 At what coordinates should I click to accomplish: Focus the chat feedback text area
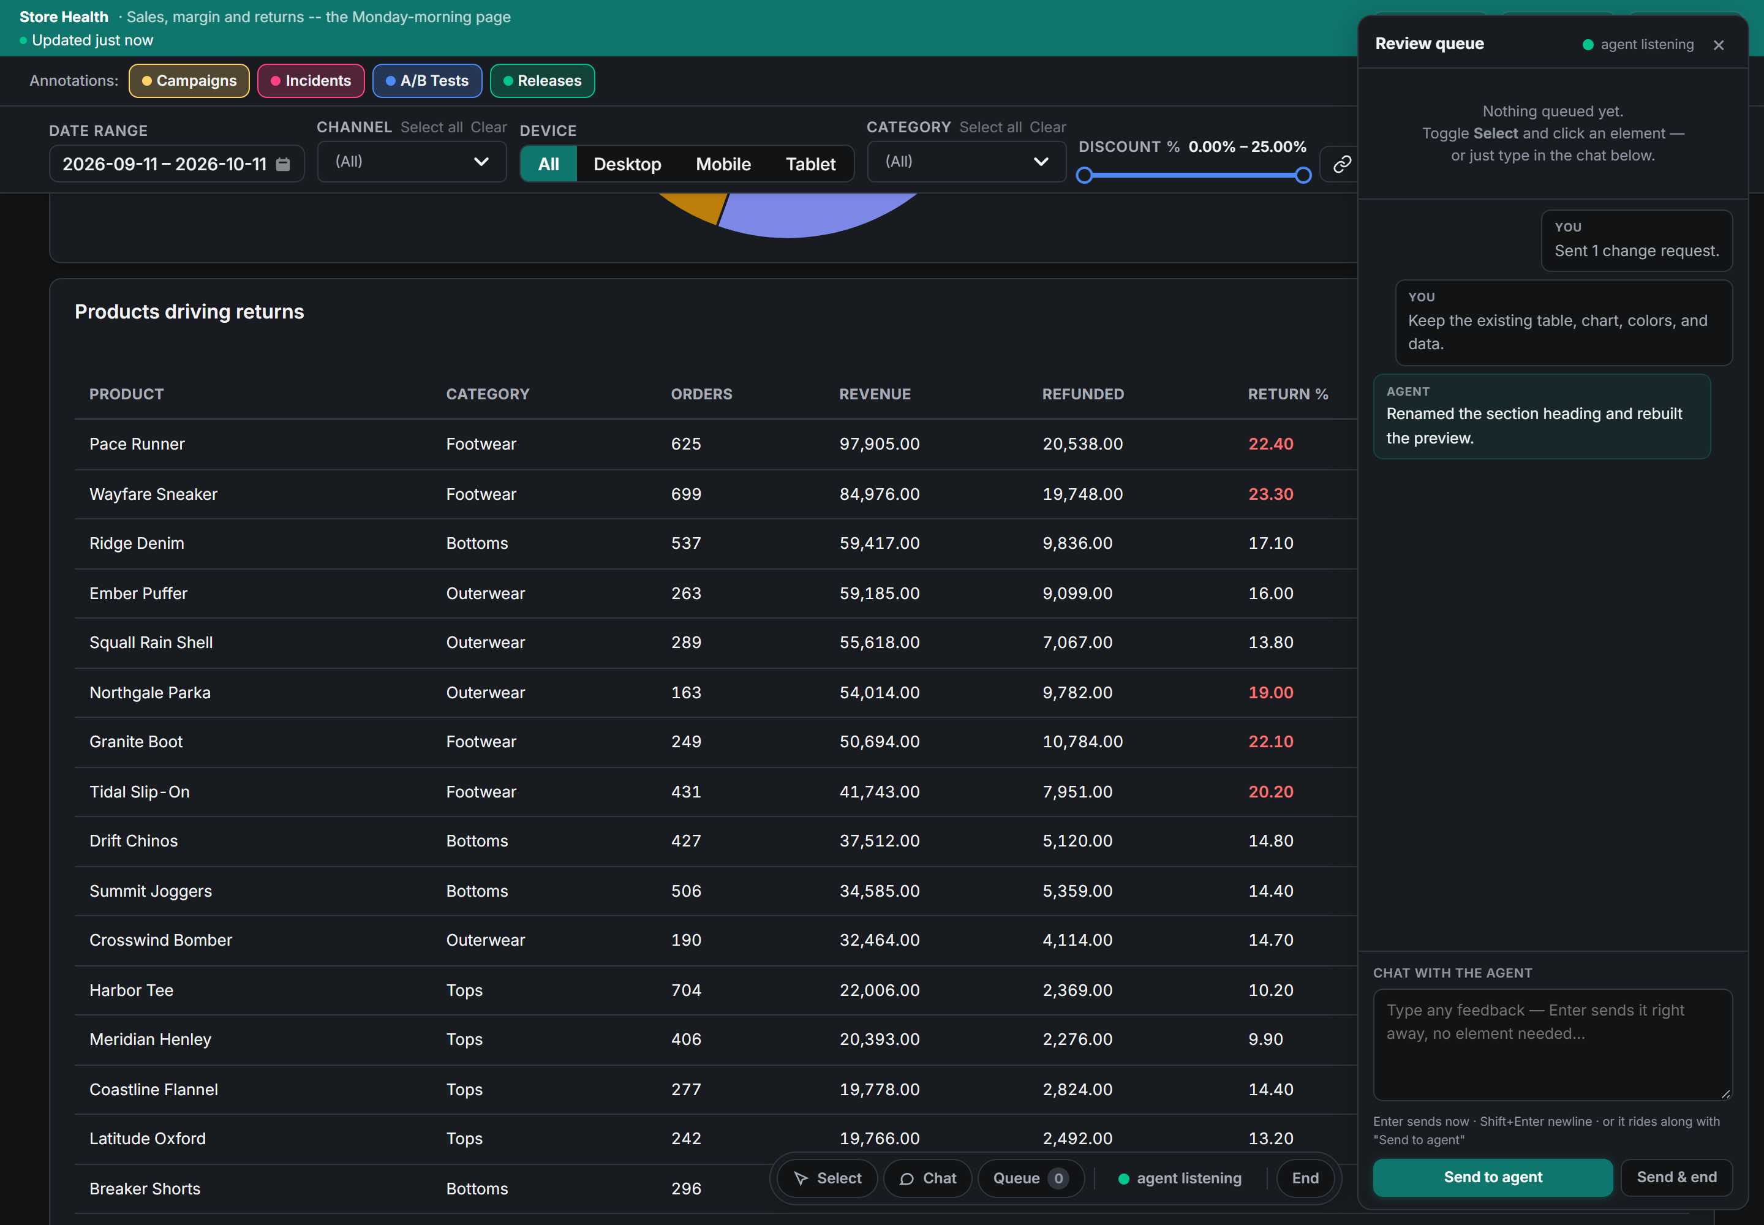coord(1552,1045)
